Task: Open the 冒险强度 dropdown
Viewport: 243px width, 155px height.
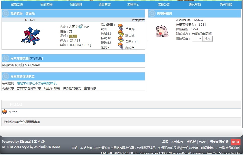Action: coord(197,39)
